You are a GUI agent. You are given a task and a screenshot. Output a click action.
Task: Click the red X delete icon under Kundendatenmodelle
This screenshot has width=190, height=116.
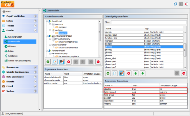pyautogui.click(x=69, y=62)
